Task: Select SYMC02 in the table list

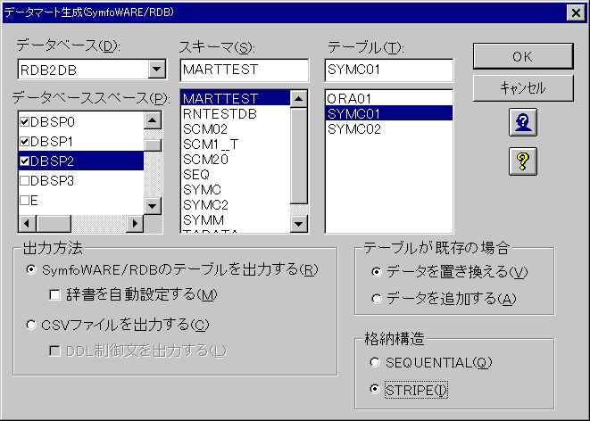Action: pos(389,129)
